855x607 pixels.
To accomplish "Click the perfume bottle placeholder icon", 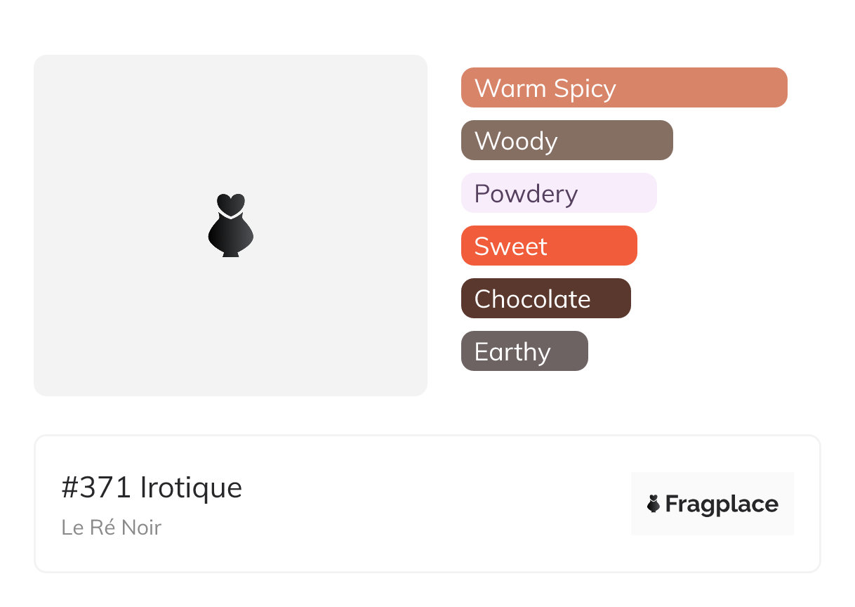I will point(230,226).
